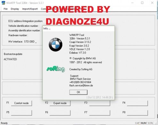Screen dimensions: 158x125
Task: Click the 'Ready' status bar text
Action: (4, 123)
